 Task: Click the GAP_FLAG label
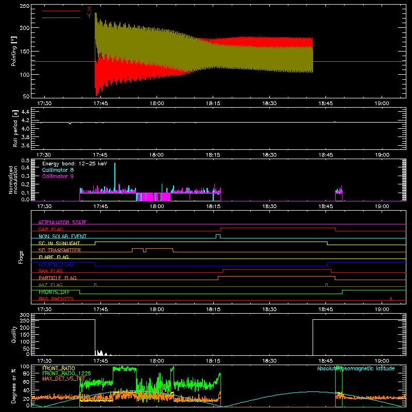50,229
